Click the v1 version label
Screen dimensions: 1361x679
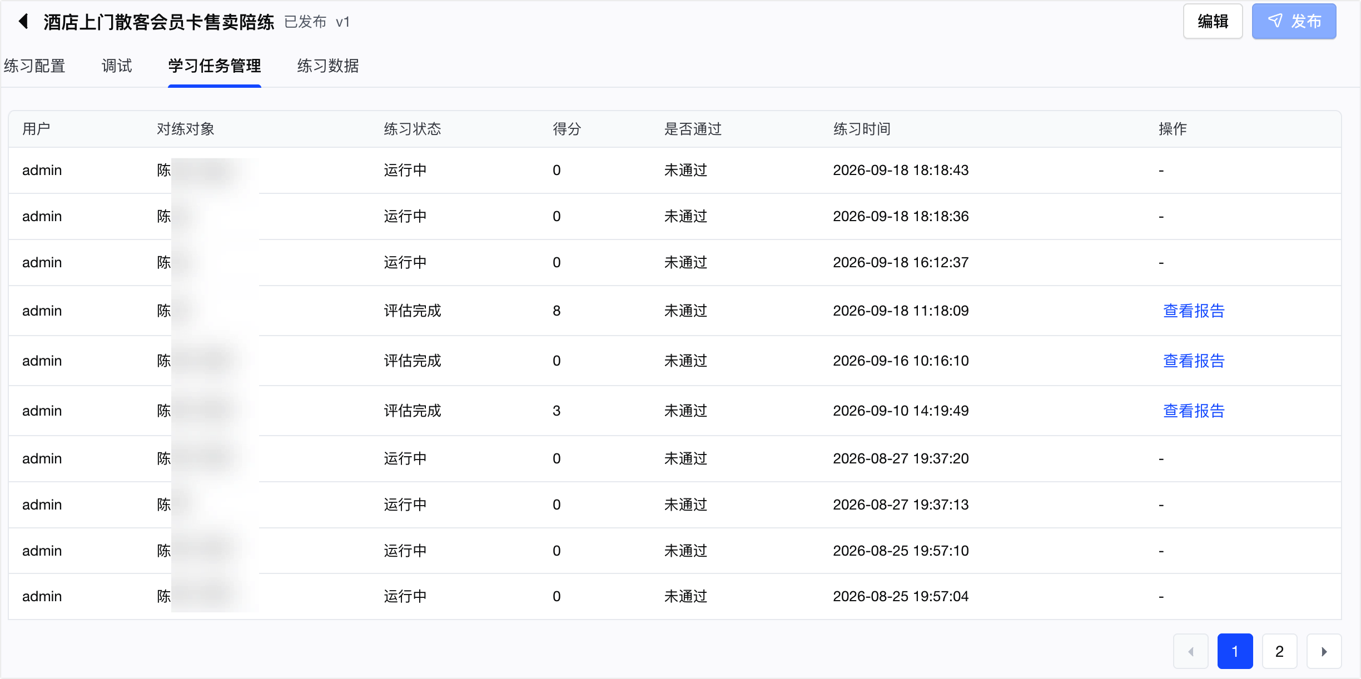[343, 22]
